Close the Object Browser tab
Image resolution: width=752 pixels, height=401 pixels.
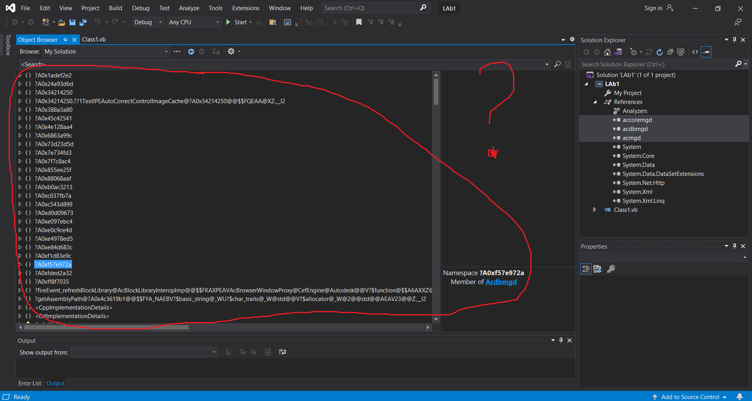[74, 39]
